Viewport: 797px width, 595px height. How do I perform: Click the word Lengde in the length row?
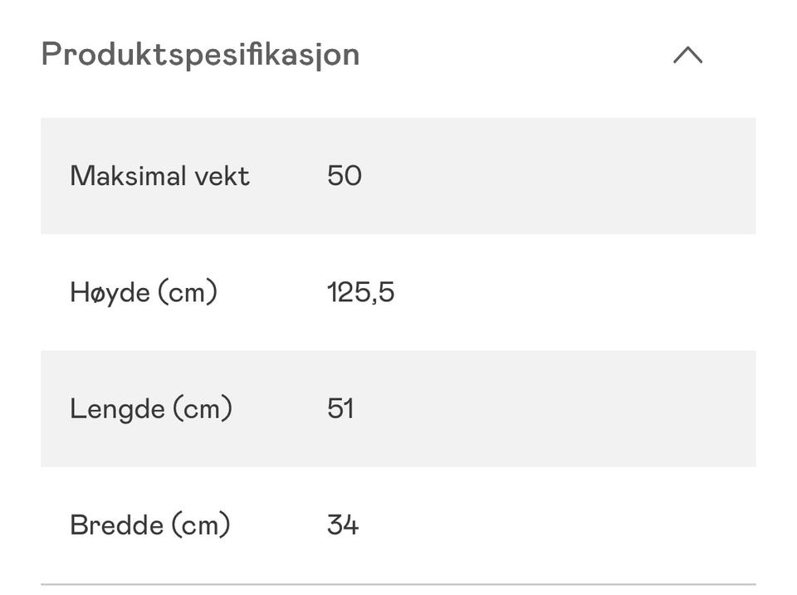(x=117, y=409)
